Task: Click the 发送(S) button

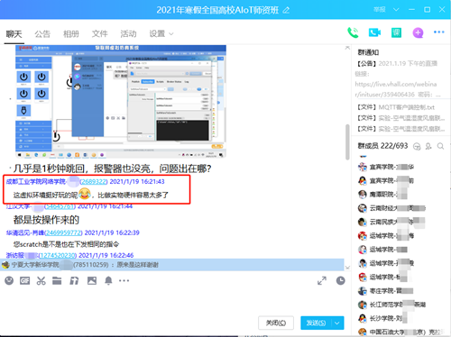Action: (316, 323)
